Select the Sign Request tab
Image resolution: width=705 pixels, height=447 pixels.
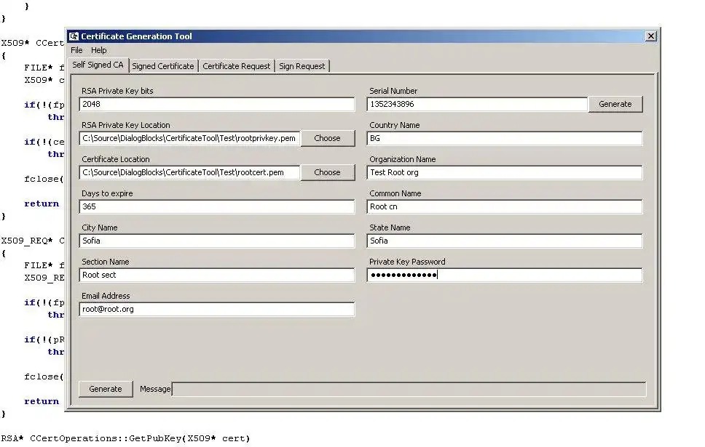(x=302, y=66)
